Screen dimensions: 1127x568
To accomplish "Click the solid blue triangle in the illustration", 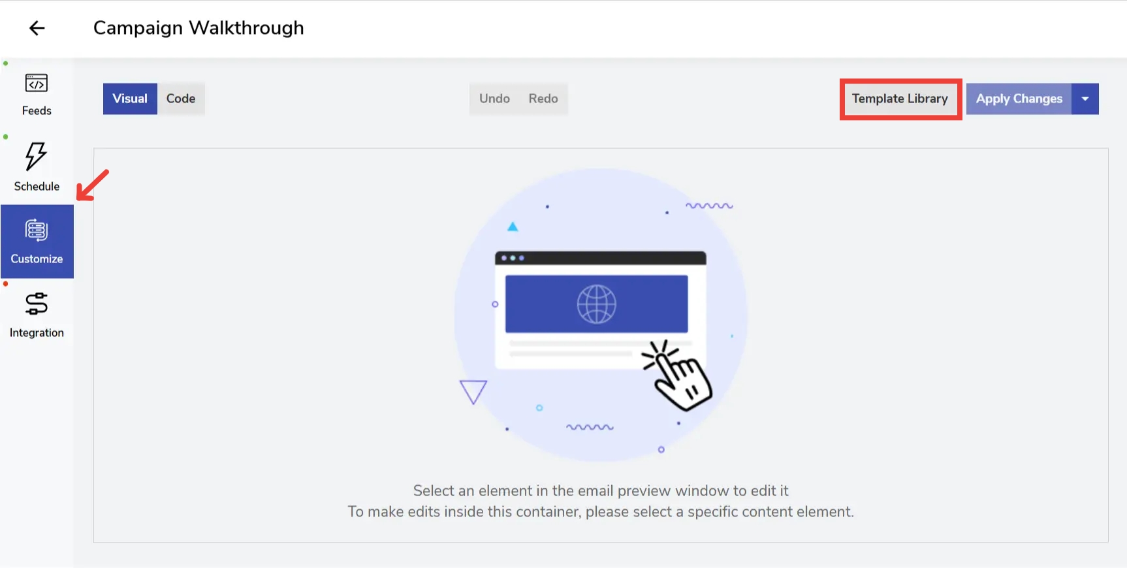I will point(513,227).
